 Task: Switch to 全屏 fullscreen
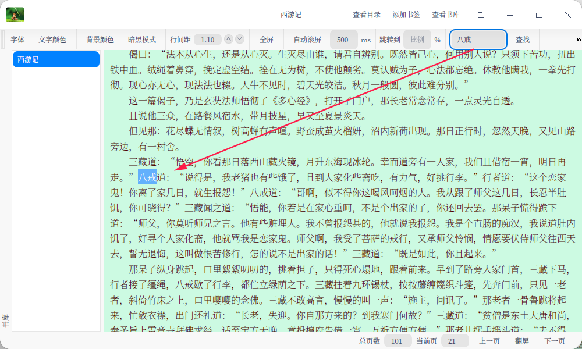(267, 40)
